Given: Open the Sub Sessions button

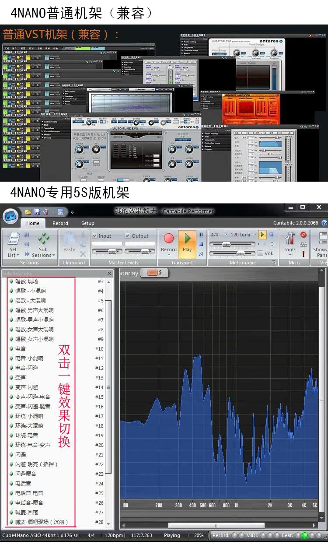Looking at the screenshot, I should pos(43,244).
